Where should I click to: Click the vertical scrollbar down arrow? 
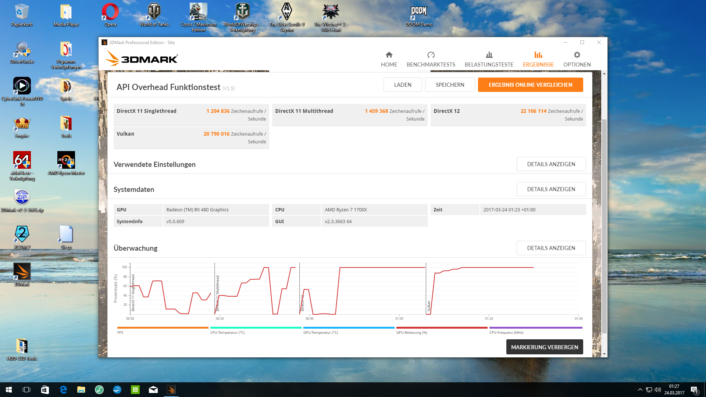pyautogui.click(x=604, y=354)
